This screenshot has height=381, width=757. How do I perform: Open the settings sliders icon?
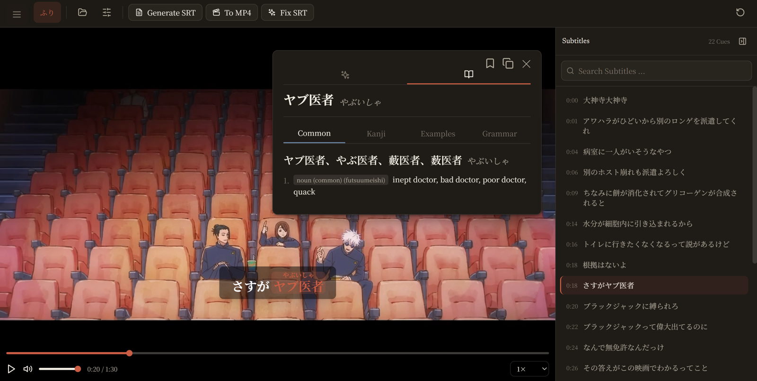(x=107, y=13)
